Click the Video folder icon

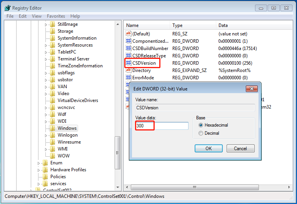[52, 94]
